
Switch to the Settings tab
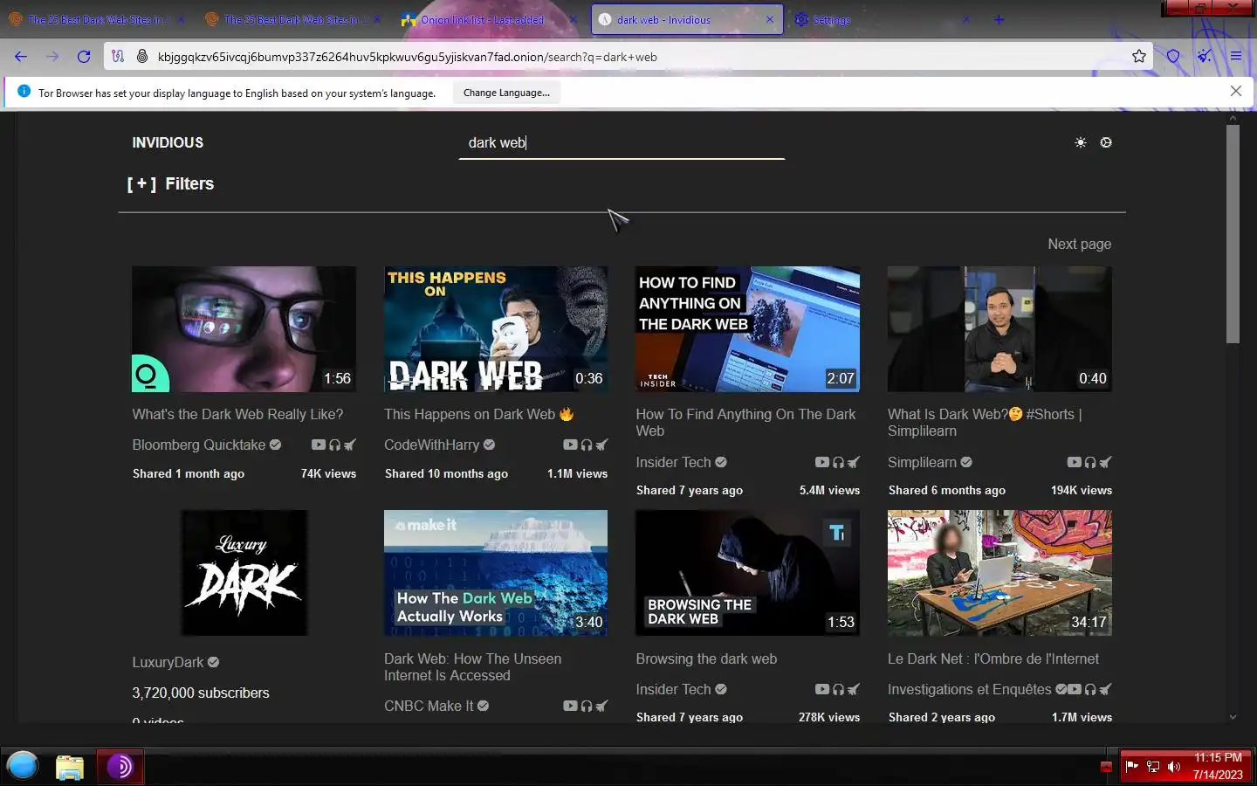point(882,19)
